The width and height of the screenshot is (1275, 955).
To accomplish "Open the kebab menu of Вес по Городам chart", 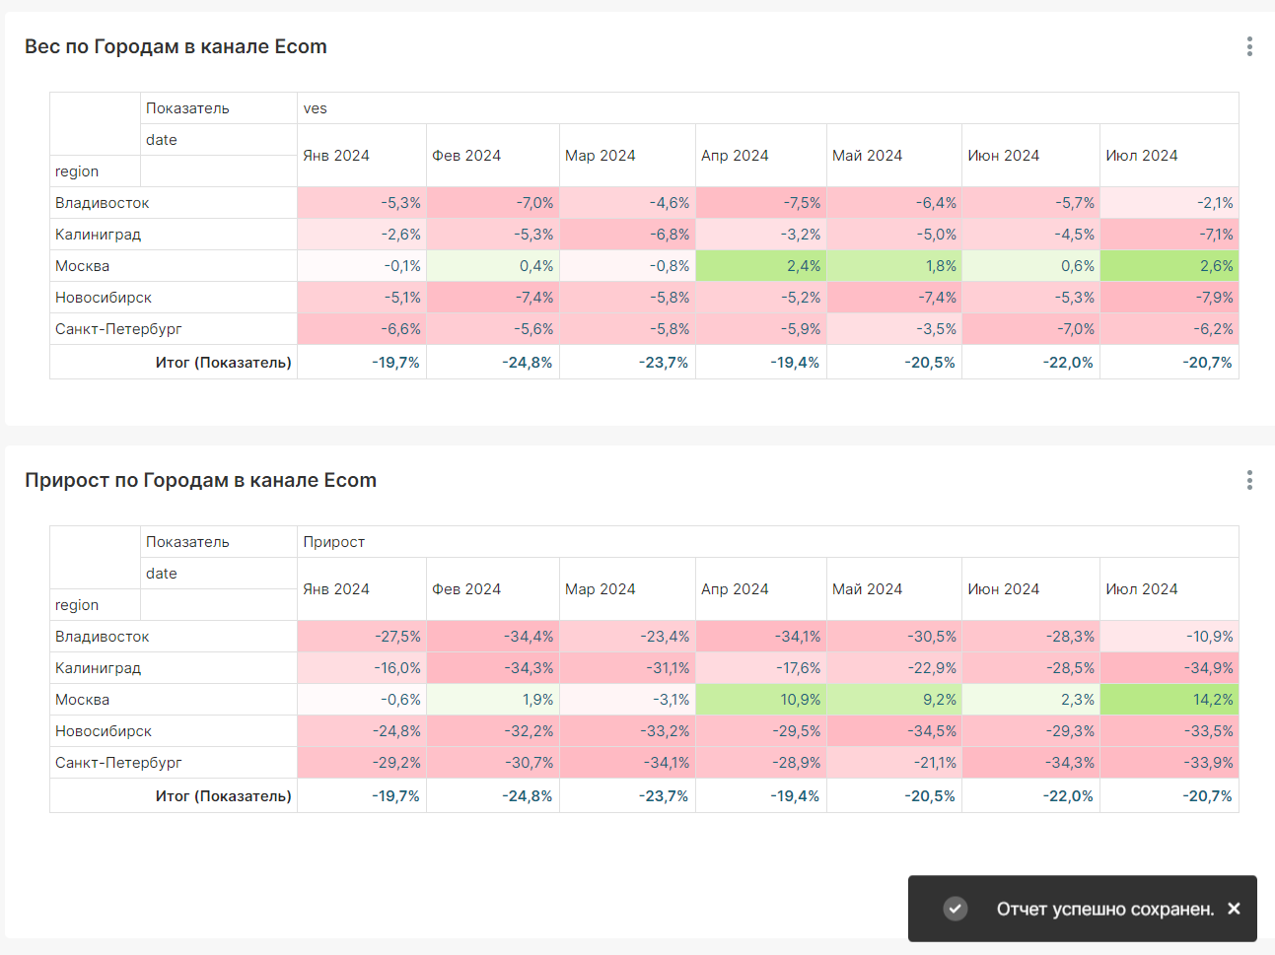I will 1249,46.
